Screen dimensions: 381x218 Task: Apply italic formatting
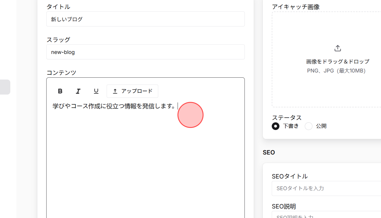click(78, 91)
